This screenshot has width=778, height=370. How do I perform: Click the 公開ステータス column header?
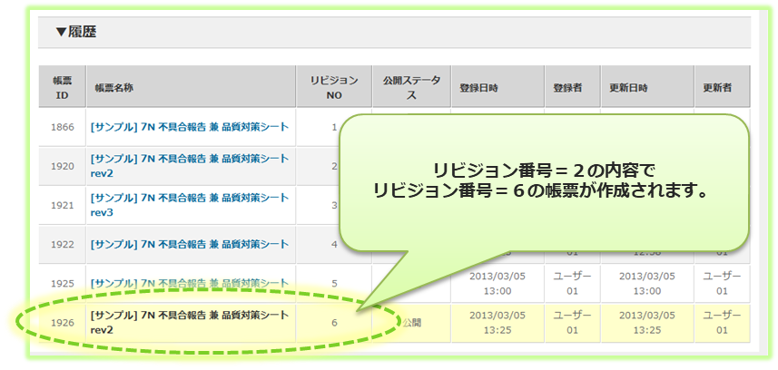412,88
